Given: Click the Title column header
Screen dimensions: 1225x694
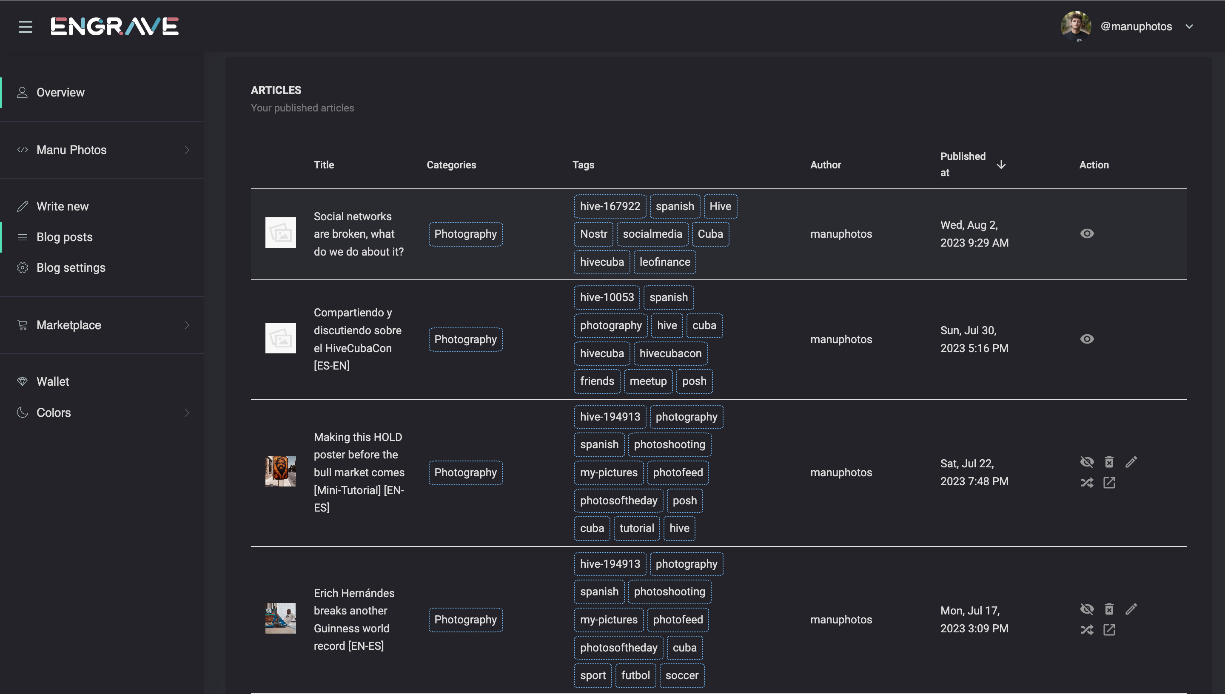Looking at the screenshot, I should (324, 165).
